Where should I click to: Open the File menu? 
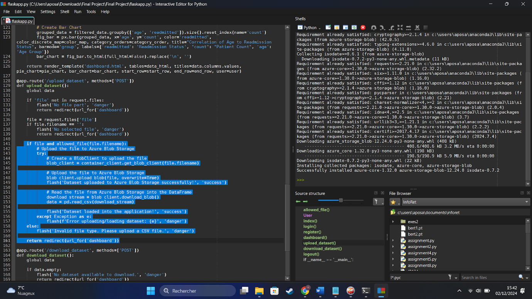[7, 12]
